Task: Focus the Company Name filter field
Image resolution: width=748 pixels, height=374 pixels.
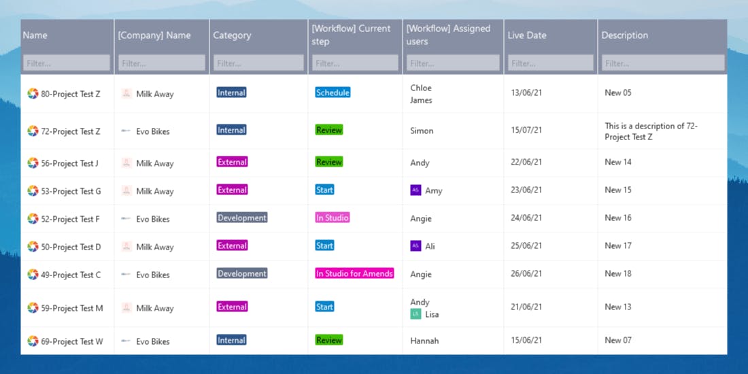Action: [162, 63]
